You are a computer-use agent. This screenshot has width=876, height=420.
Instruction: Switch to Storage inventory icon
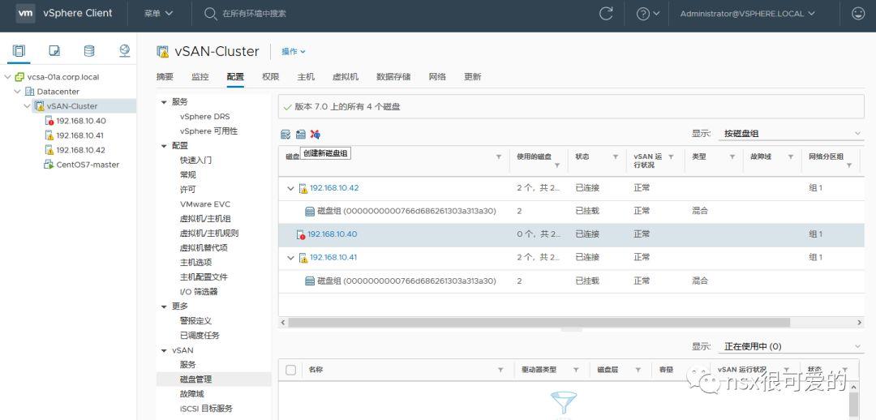coord(89,51)
